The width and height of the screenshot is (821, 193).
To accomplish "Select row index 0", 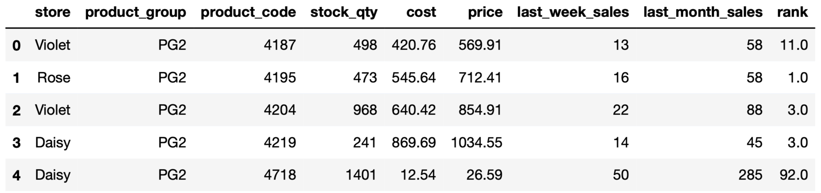I will 16,45.
